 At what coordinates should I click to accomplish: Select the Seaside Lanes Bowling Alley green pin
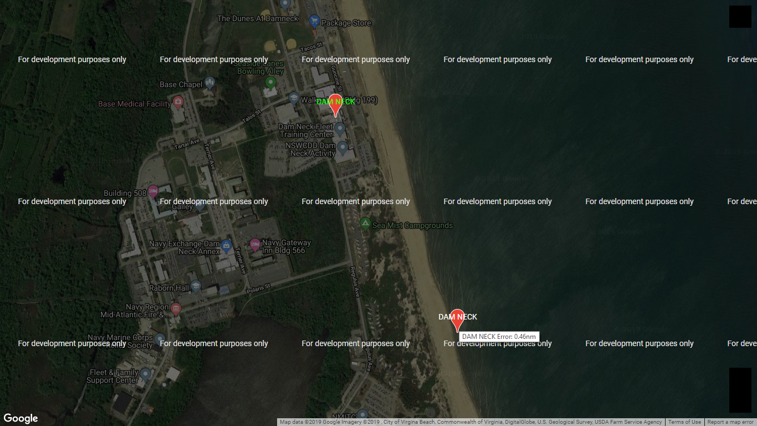coord(271,83)
